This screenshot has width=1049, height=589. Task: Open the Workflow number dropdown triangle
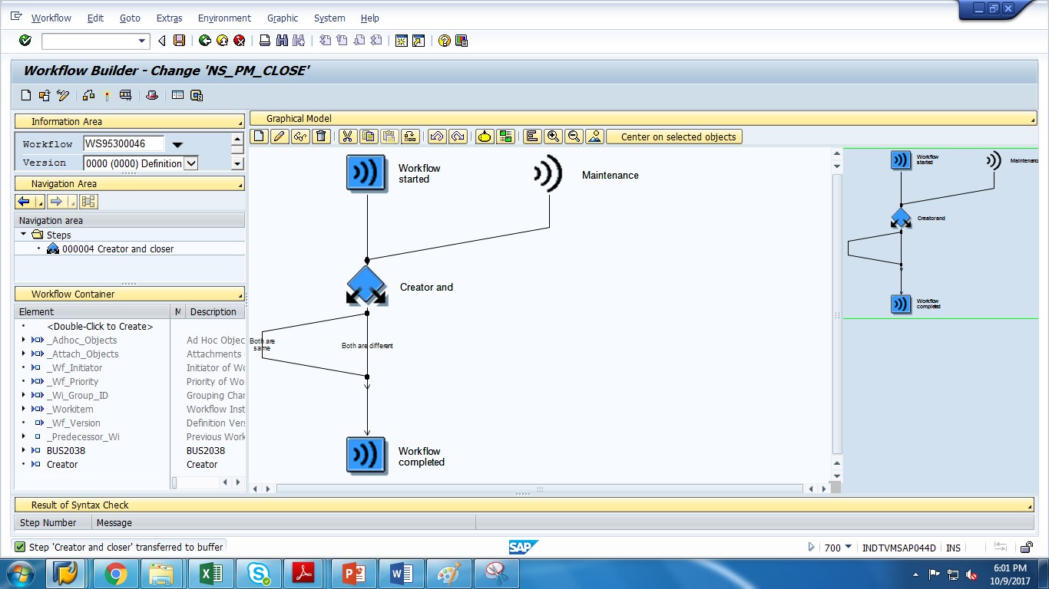[178, 143]
